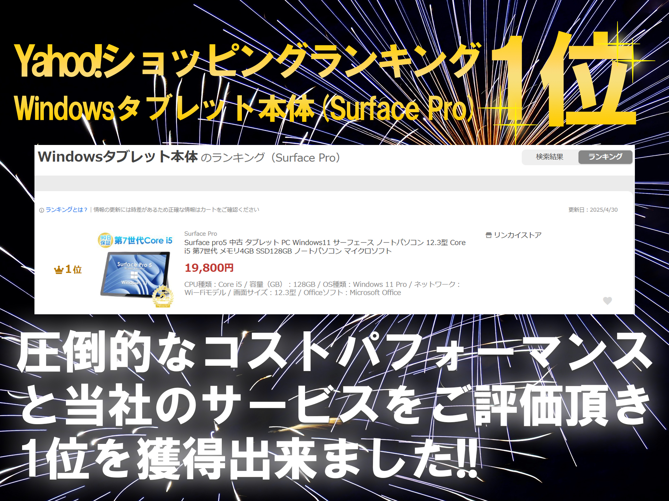Click the info icon beside ランキングとは？
The width and height of the screenshot is (669, 501).
coord(41,210)
